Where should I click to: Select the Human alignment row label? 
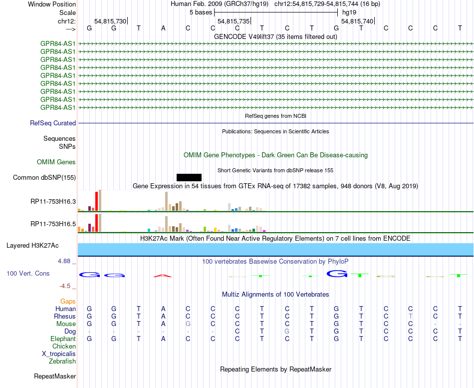(x=65, y=309)
